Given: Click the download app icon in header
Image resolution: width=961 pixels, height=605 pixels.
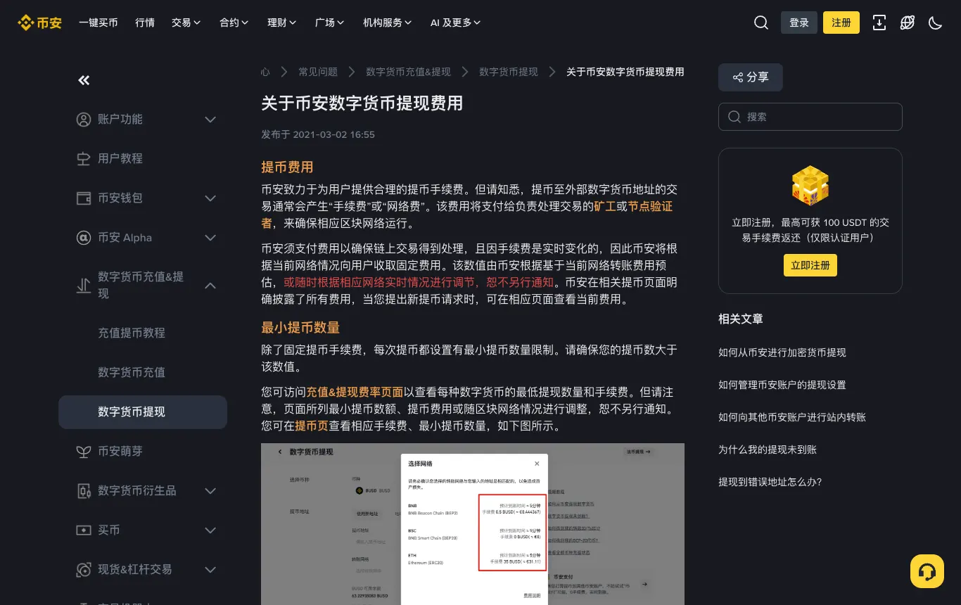Looking at the screenshot, I should point(879,23).
